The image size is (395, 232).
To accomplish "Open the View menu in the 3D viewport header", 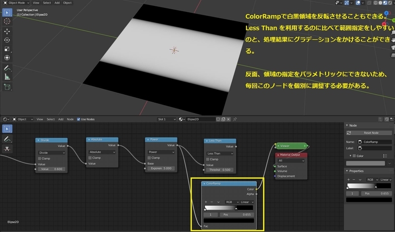I will 36,3.
